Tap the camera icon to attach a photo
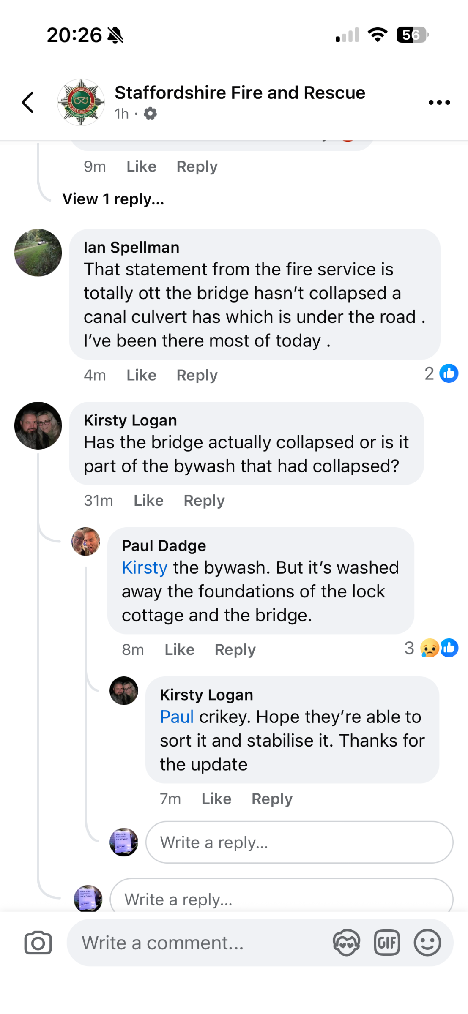The image size is (468, 1014). point(38,943)
